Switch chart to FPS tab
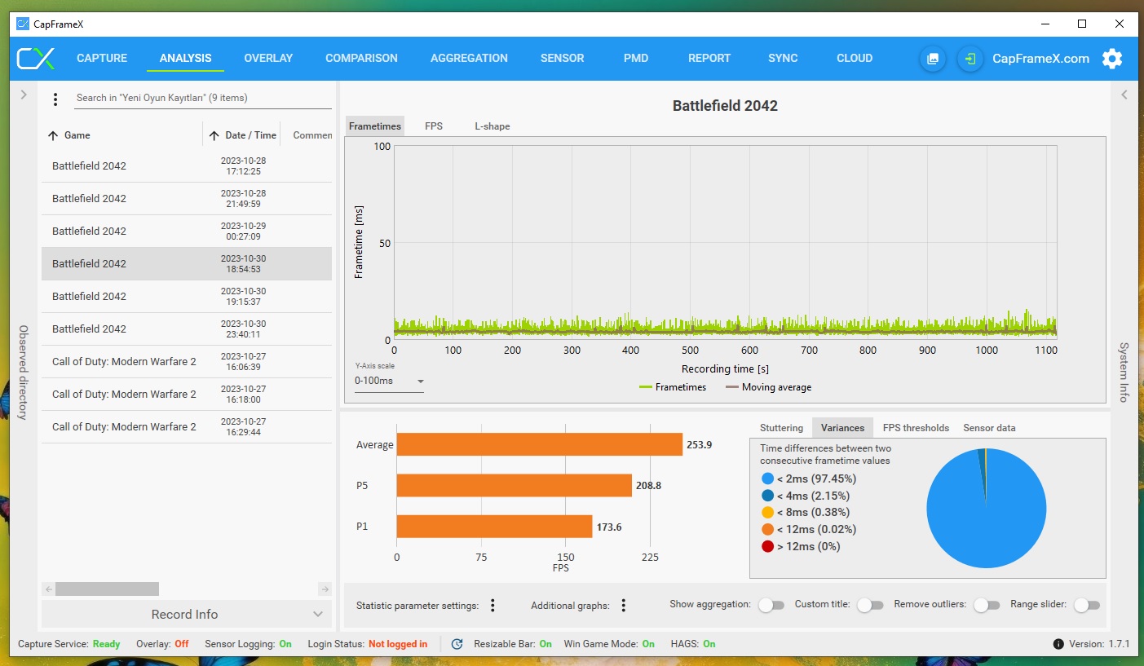 tap(434, 126)
